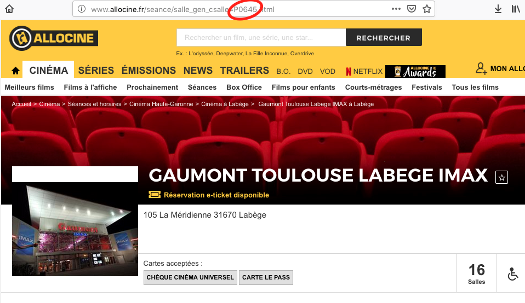The image size is (525, 303).
Task: Add Gaumont Labège to favorites star
Action: [x=501, y=177]
